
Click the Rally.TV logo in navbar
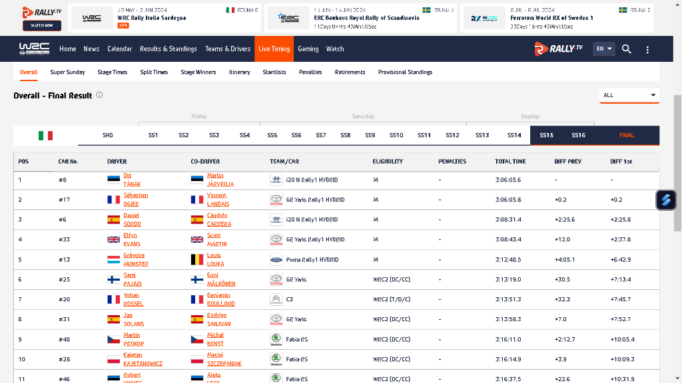(559, 49)
